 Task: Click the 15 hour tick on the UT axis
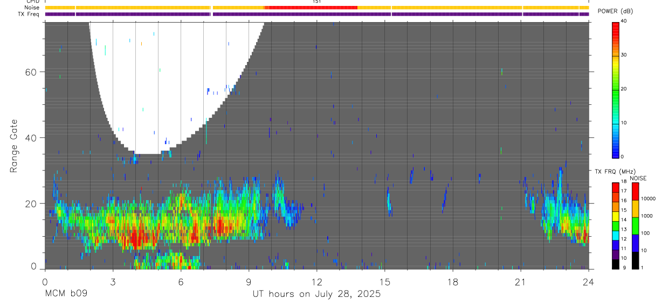click(385, 281)
